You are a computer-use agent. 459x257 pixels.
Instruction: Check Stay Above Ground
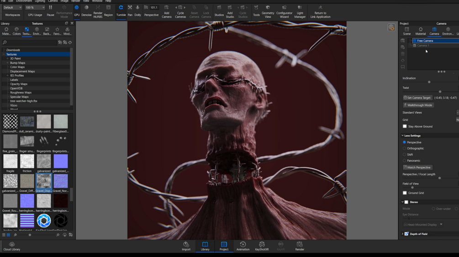(405, 127)
